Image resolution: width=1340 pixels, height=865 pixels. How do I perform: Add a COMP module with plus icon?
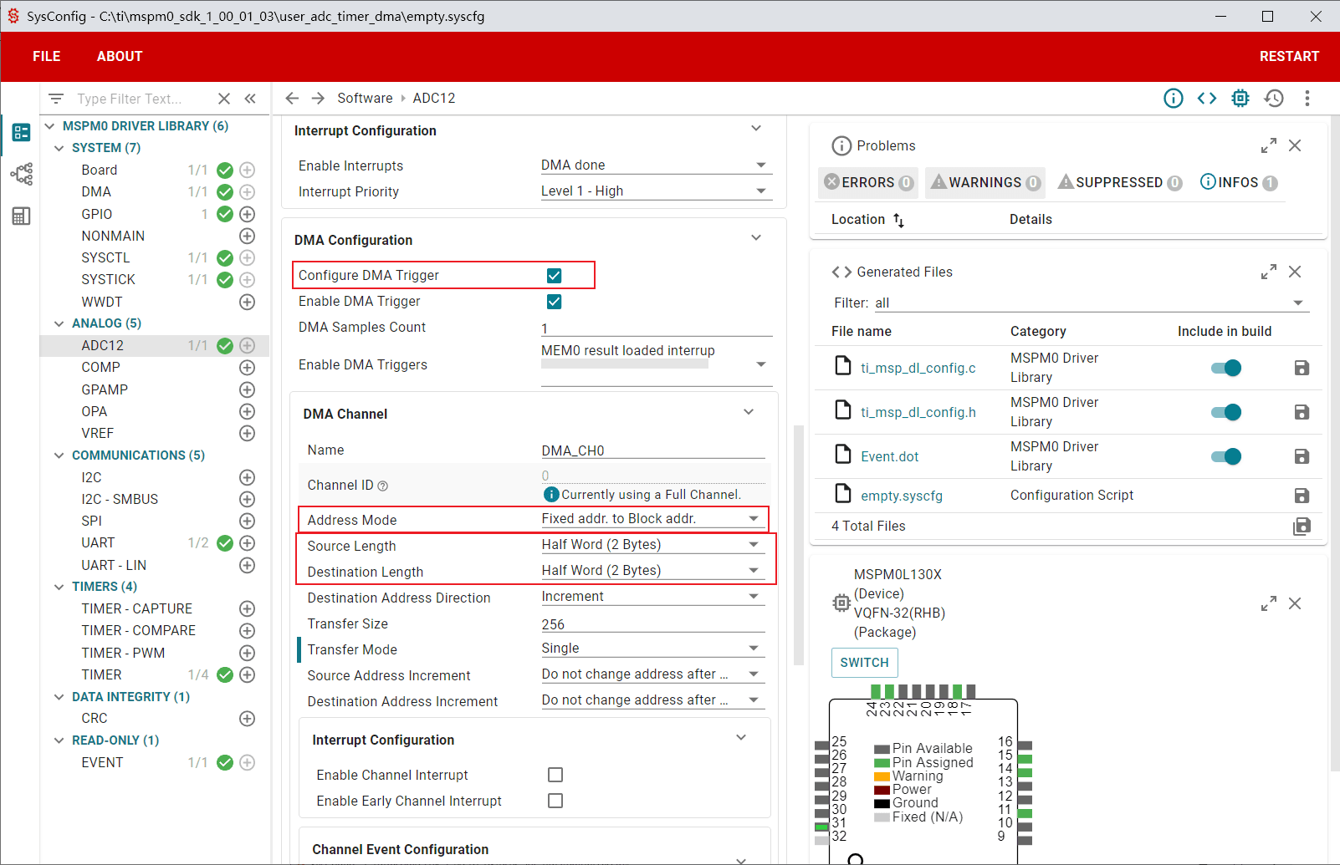[x=247, y=368]
